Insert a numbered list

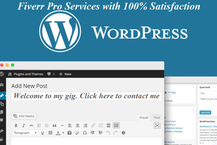47,126
